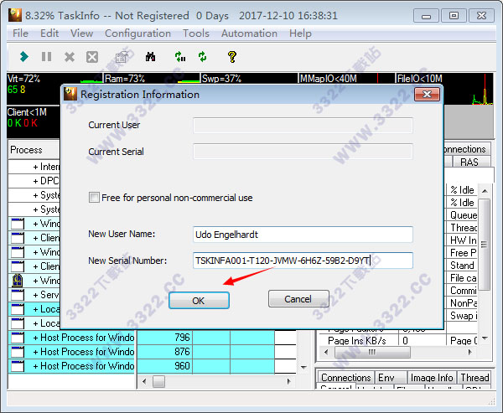Click the Current Serial field

303,152
